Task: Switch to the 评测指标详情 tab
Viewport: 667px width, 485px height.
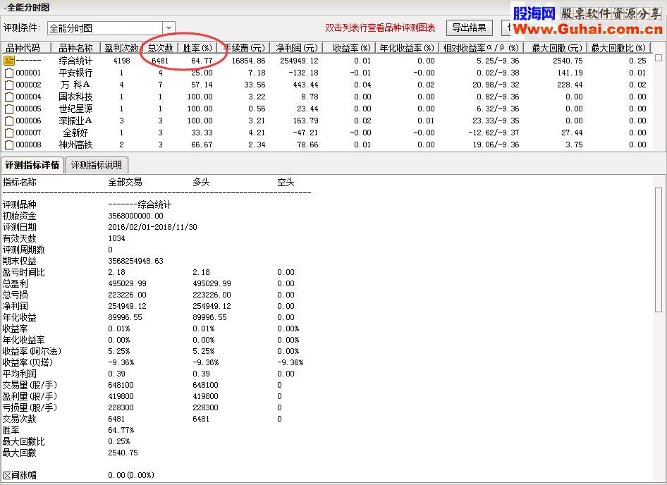Action: 32,165
